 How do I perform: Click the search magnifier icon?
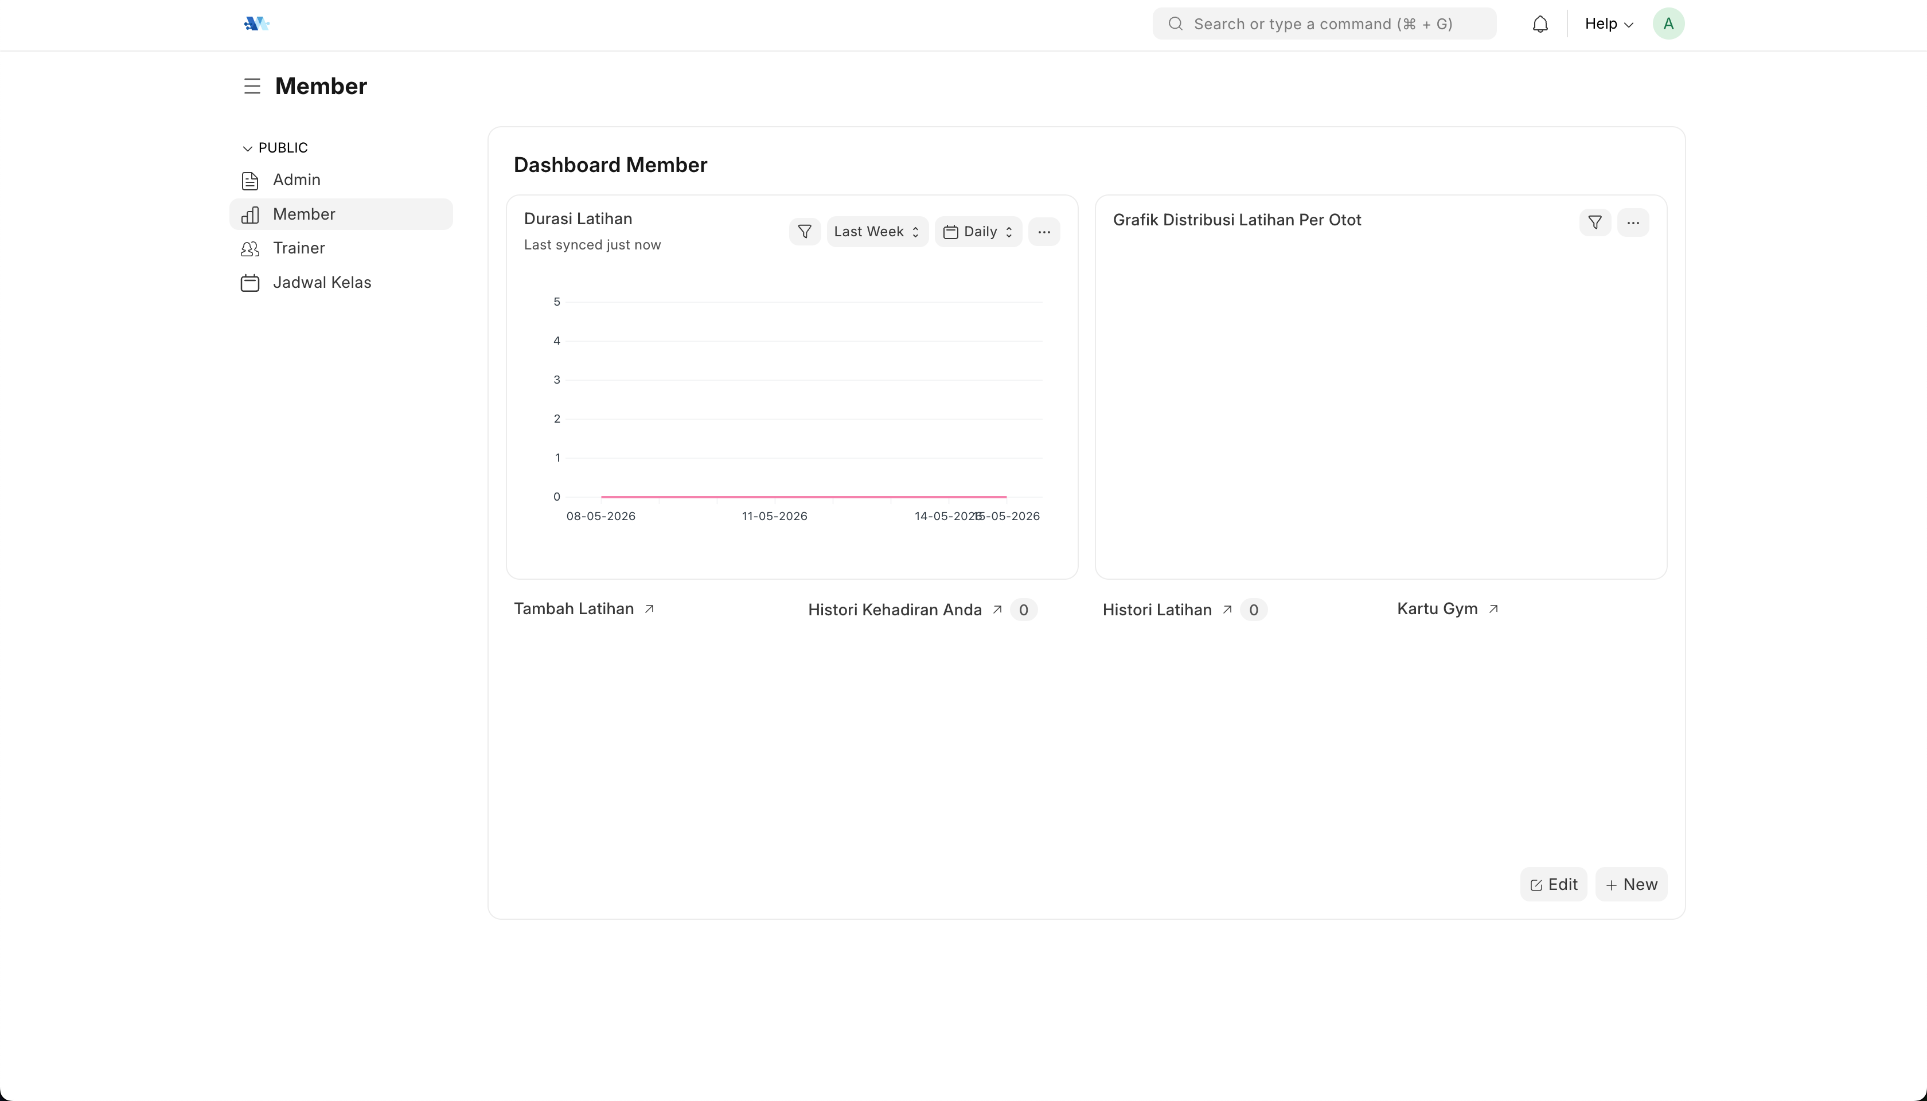[x=1175, y=24]
